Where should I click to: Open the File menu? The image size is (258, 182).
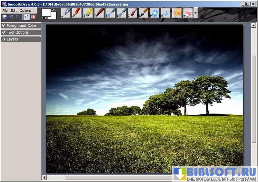click(5, 11)
